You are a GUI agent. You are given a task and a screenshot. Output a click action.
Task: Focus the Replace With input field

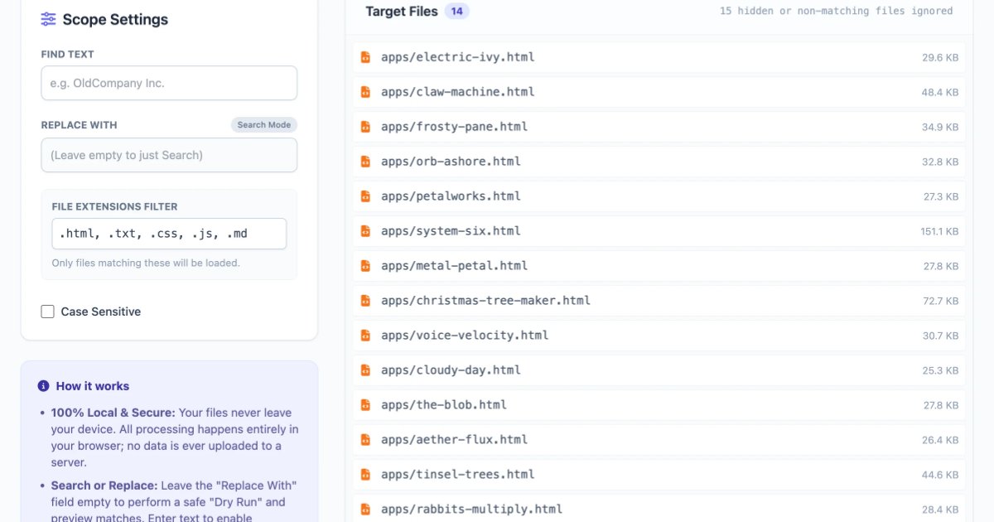(x=169, y=155)
